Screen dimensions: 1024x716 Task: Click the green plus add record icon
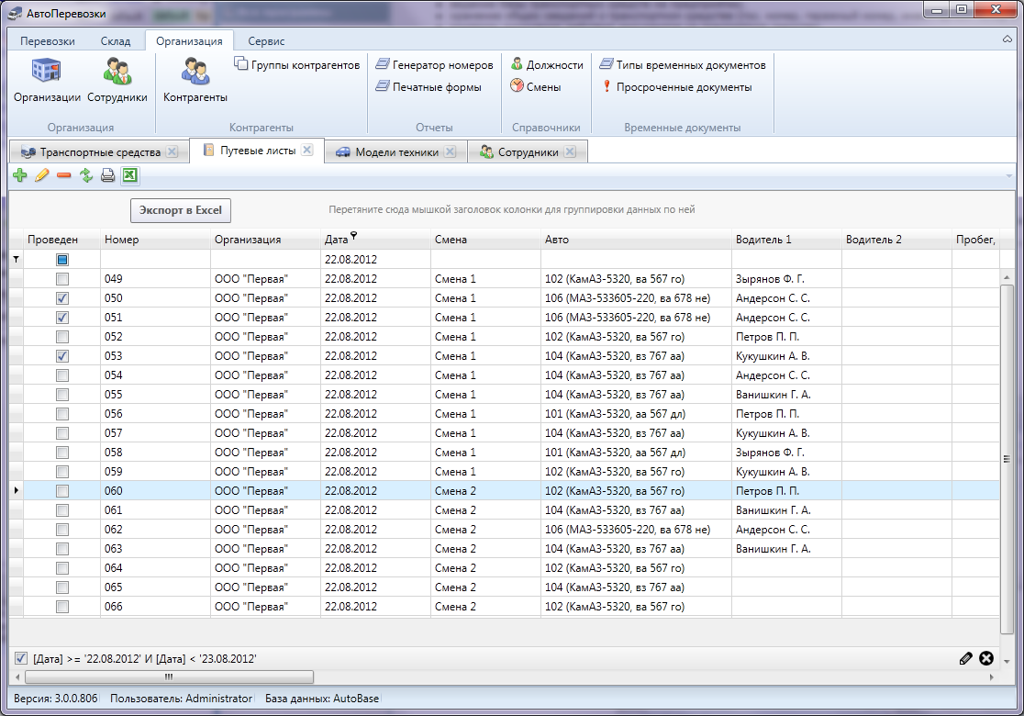pos(20,175)
